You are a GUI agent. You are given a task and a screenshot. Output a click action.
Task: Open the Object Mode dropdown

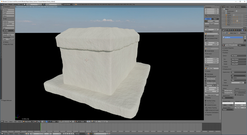point(28,122)
